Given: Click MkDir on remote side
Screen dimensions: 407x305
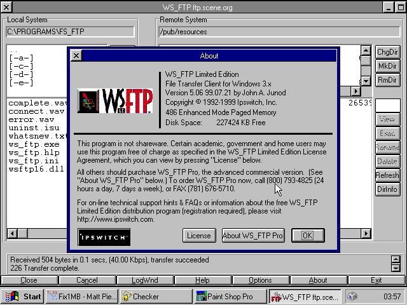Looking at the screenshot, I should [387, 66].
